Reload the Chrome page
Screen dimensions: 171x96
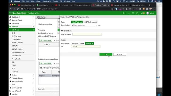click(18, 9)
